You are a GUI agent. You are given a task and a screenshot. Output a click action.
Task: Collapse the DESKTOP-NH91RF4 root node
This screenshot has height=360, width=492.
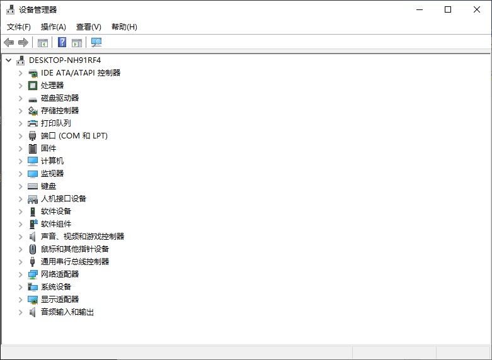tap(9, 60)
